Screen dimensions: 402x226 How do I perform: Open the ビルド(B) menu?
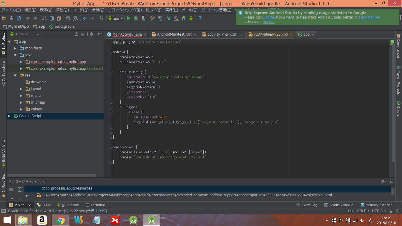pyautogui.click(x=154, y=10)
